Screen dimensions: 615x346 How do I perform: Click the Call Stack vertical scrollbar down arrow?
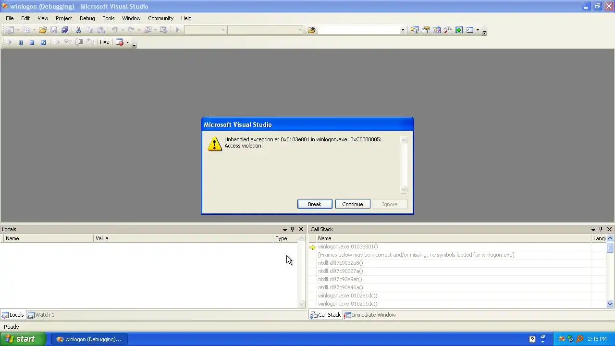[610, 304]
